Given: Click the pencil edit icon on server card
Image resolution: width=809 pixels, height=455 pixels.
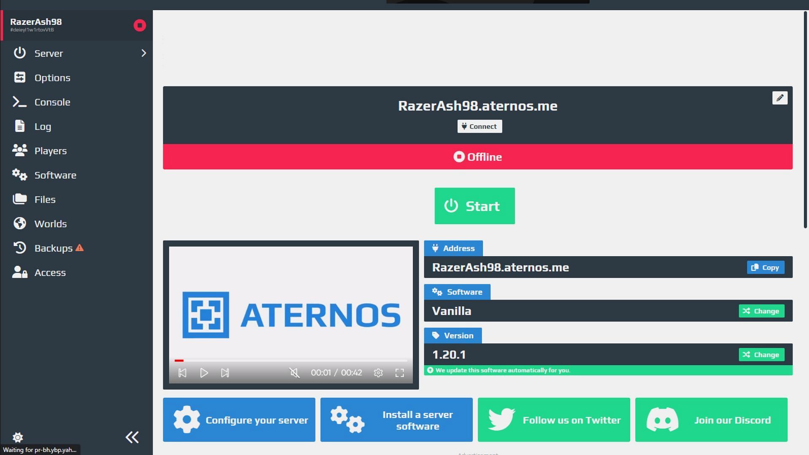Looking at the screenshot, I should [779, 98].
